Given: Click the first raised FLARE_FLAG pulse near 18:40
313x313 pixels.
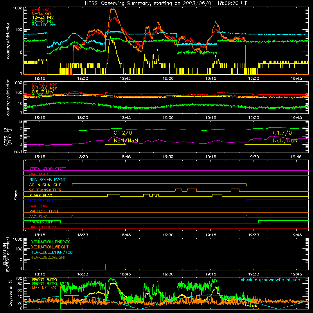Looking at the screenshot, I should [x=113, y=194].
